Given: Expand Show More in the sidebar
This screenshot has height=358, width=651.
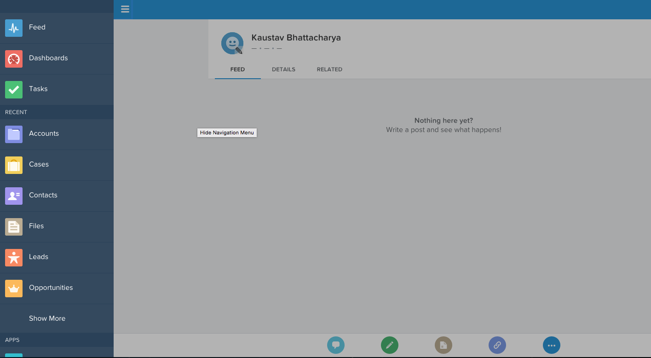Looking at the screenshot, I should [x=47, y=318].
